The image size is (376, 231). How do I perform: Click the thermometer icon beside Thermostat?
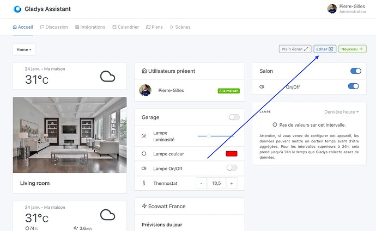[x=144, y=184]
